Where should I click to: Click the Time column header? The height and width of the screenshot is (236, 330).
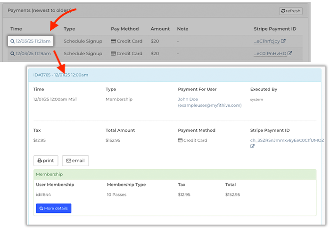coord(16,29)
